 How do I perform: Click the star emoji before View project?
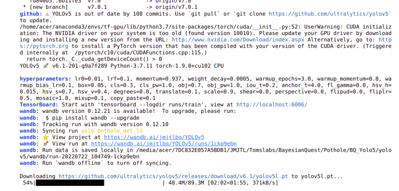tap(45, 137)
